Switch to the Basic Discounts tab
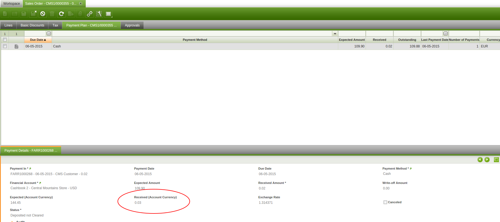The image size is (500, 222). point(32,25)
